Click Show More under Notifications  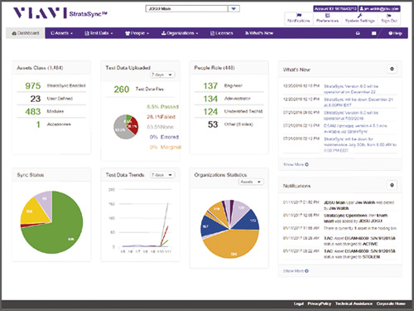(x=296, y=271)
